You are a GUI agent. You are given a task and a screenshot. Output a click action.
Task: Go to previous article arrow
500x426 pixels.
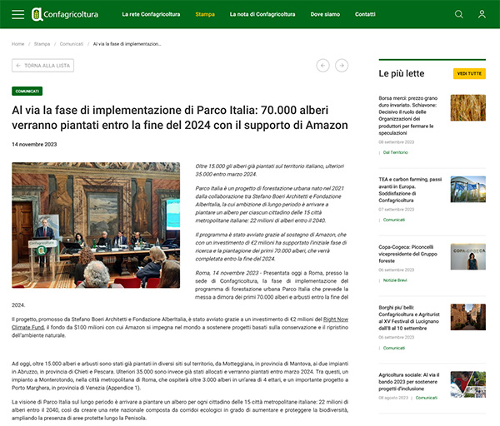[x=322, y=66]
